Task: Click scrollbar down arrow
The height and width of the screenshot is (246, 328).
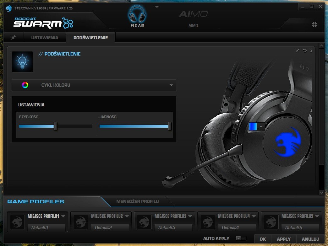Action: coord(321,192)
